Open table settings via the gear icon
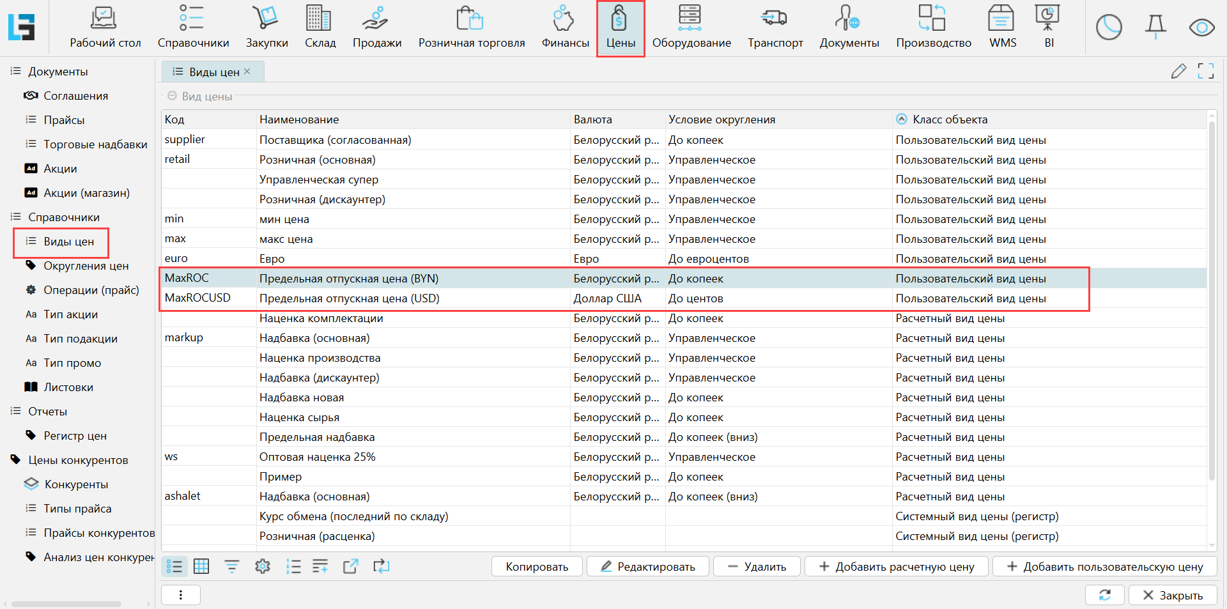This screenshot has width=1227, height=609. point(263,566)
